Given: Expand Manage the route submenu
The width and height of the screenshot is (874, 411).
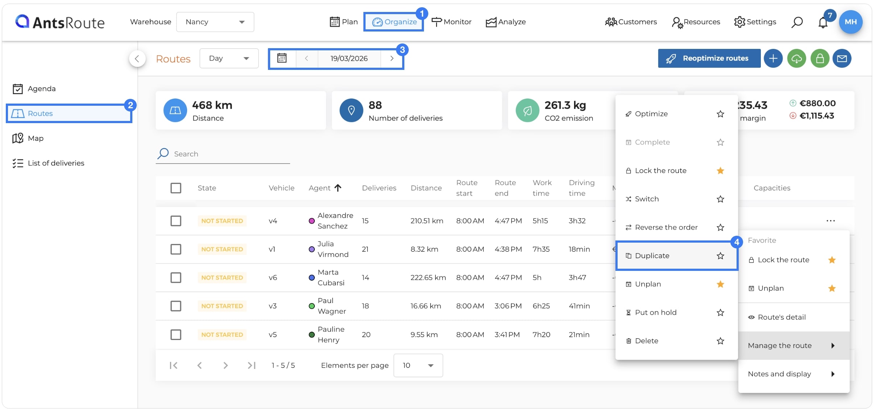Looking at the screenshot, I should pos(793,345).
